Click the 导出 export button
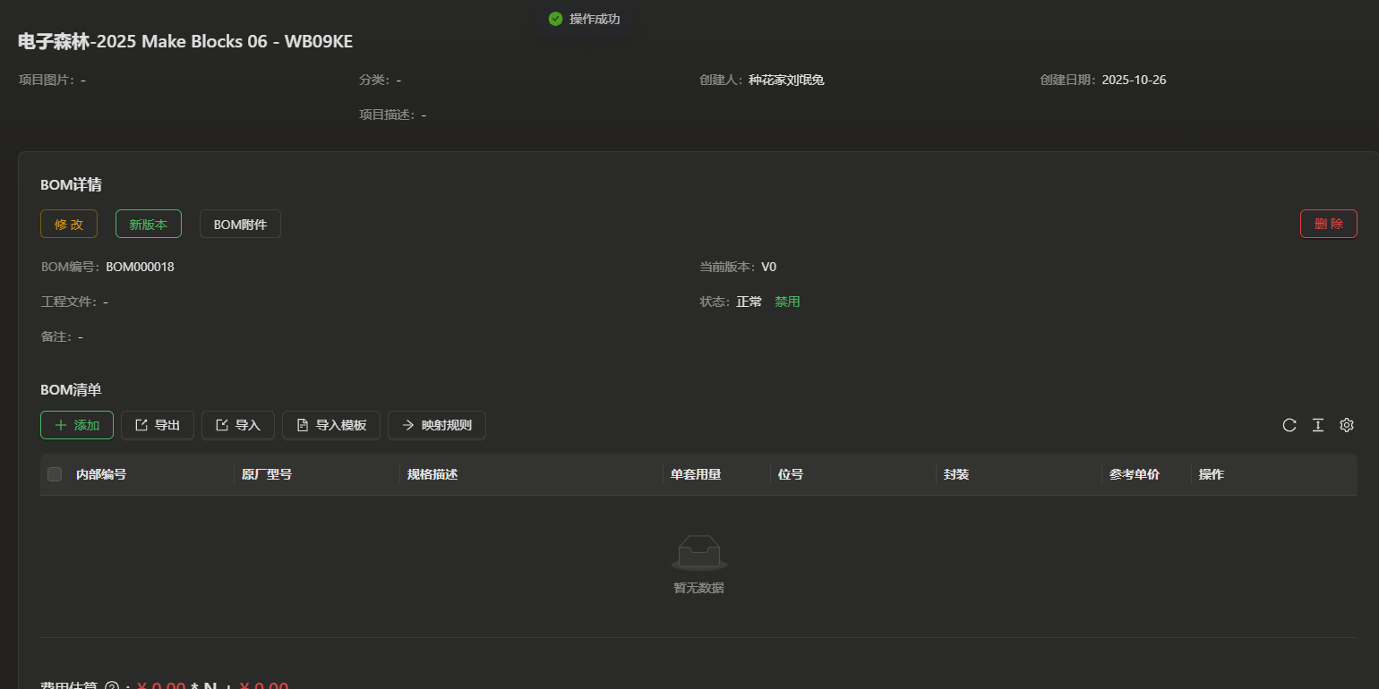The image size is (1379, 689). pos(158,425)
